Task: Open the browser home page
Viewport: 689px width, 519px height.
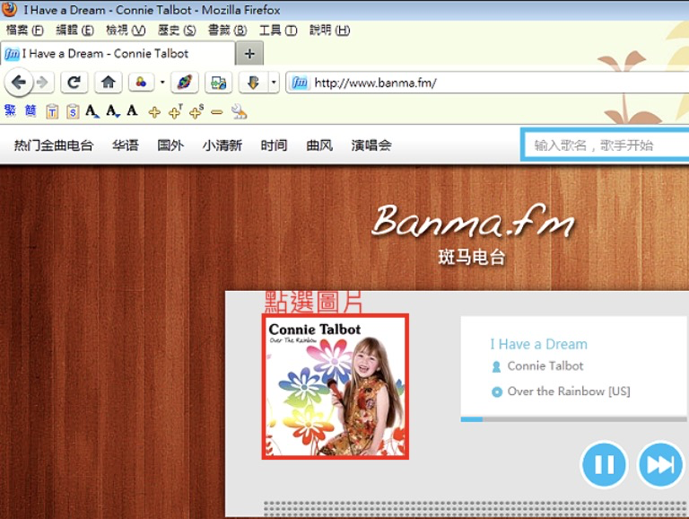Action: click(x=108, y=83)
